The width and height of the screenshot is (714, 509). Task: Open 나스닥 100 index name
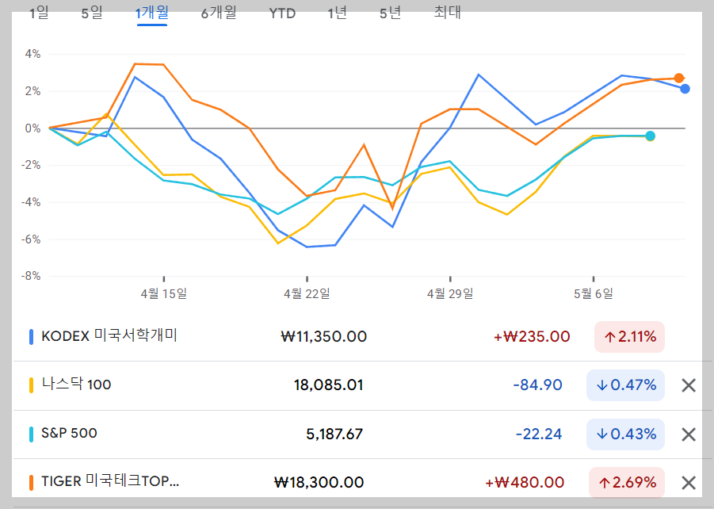pos(77,385)
